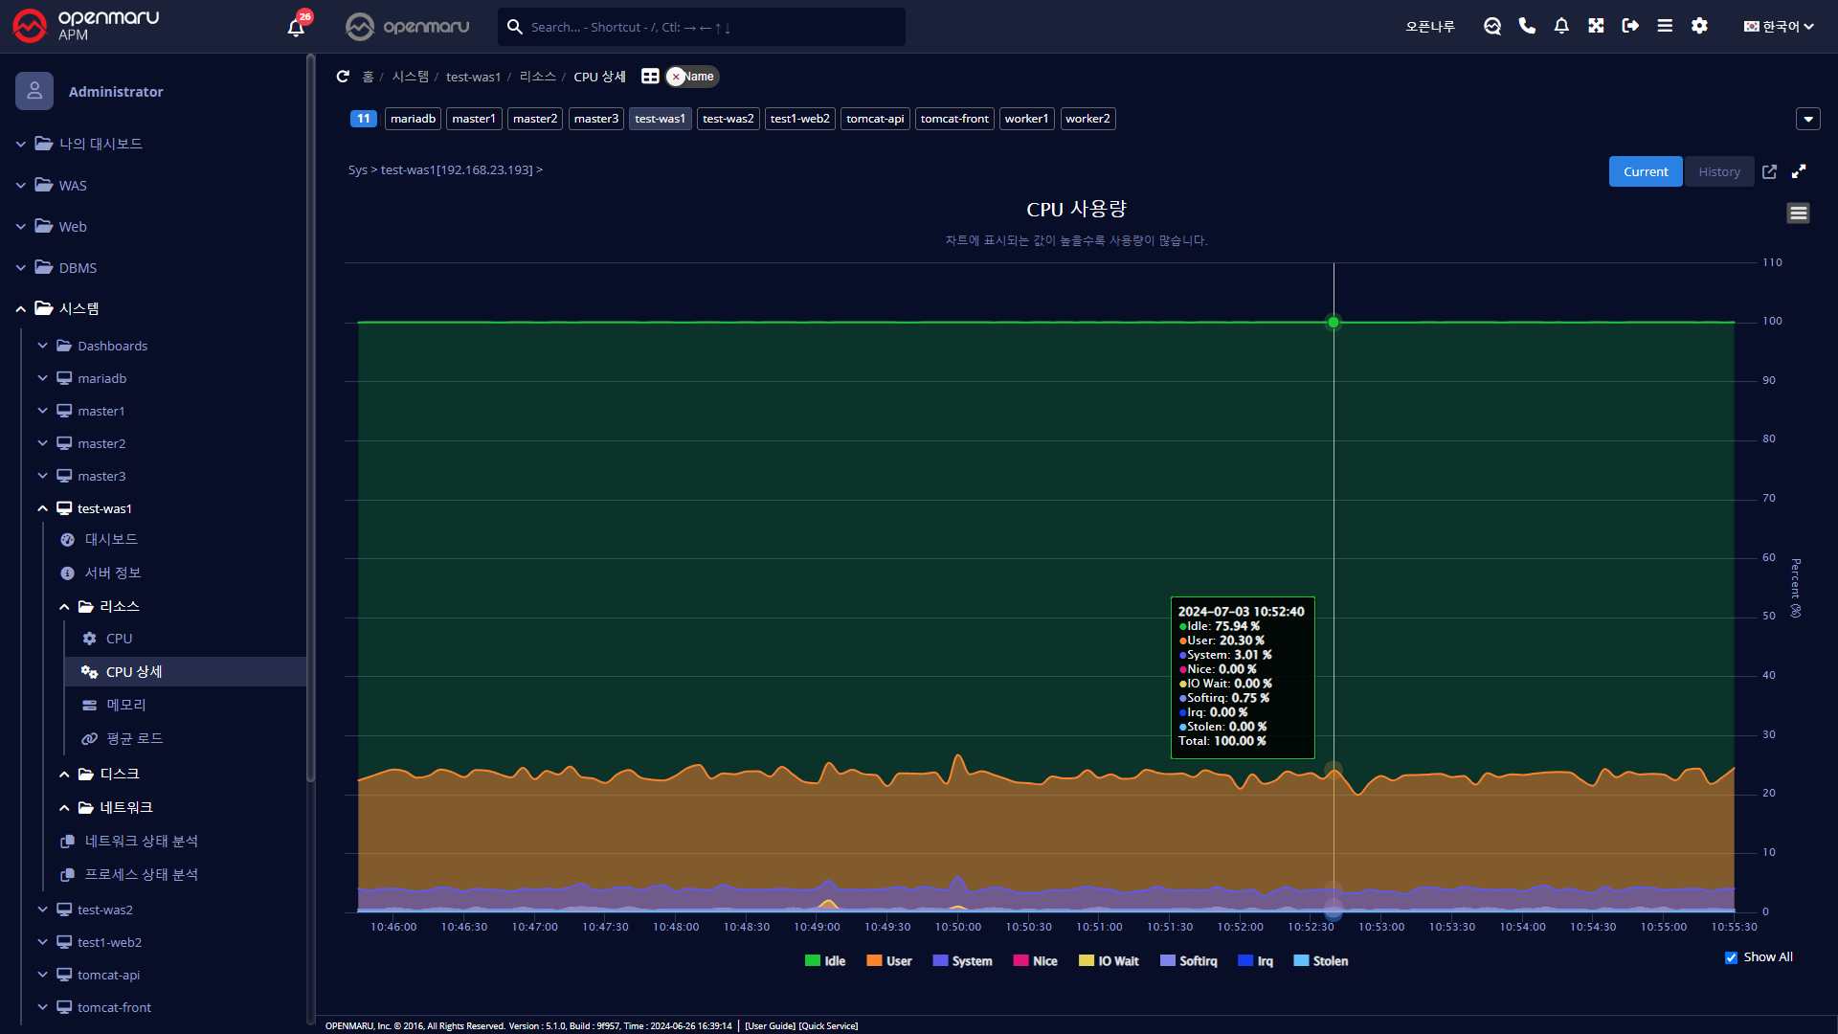Viewport: 1838px width, 1034px height.
Task: Expand the DBMS folder in sidebar
Action: (78, 268)
